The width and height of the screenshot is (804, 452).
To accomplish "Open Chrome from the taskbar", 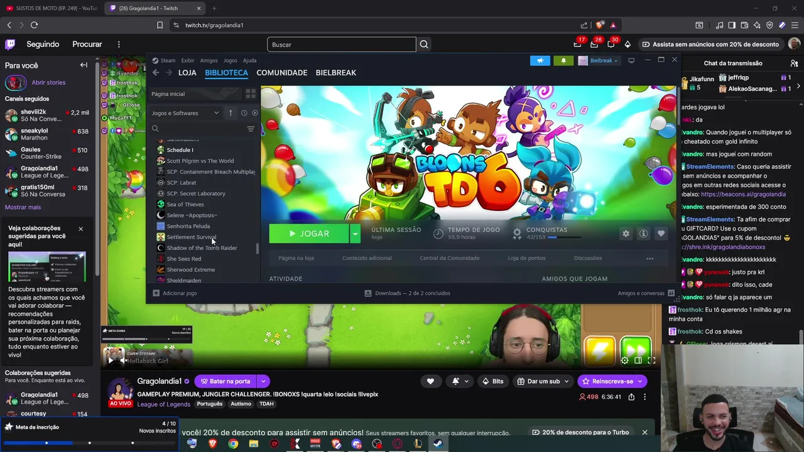I will click(233, 444).
